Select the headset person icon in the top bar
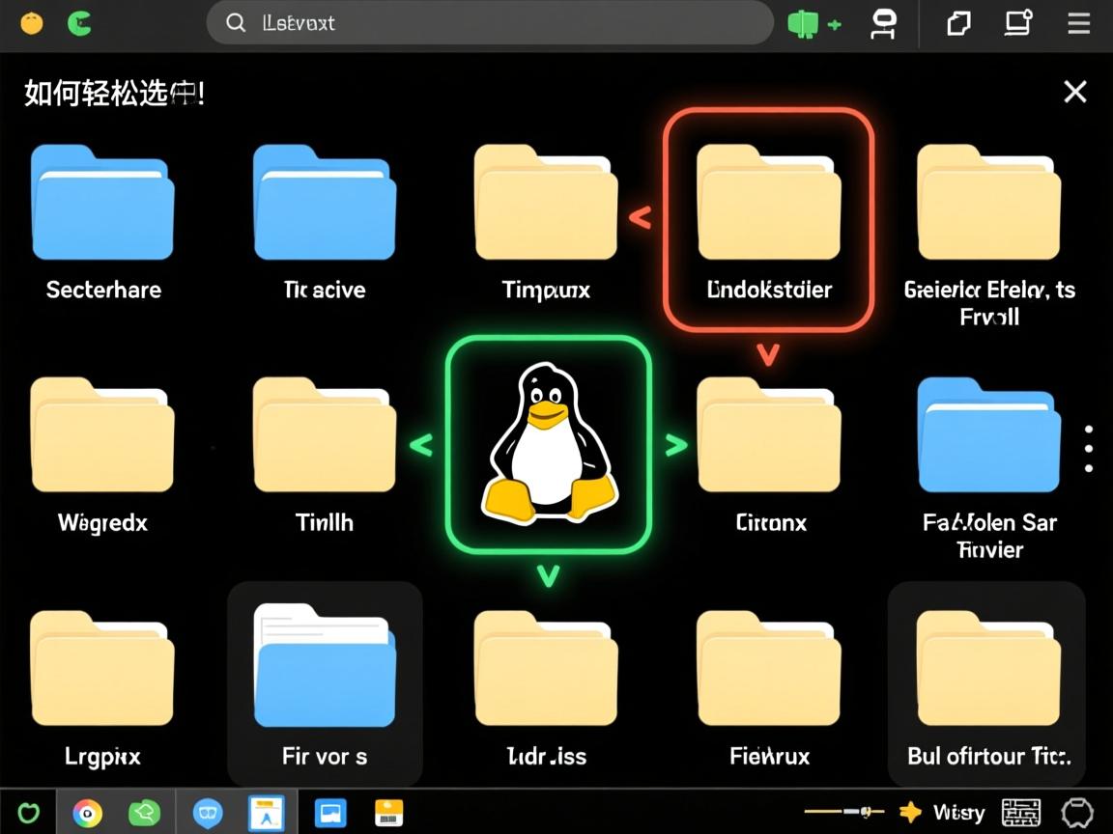Screen dimensions: 1113x834 (883, 24)
